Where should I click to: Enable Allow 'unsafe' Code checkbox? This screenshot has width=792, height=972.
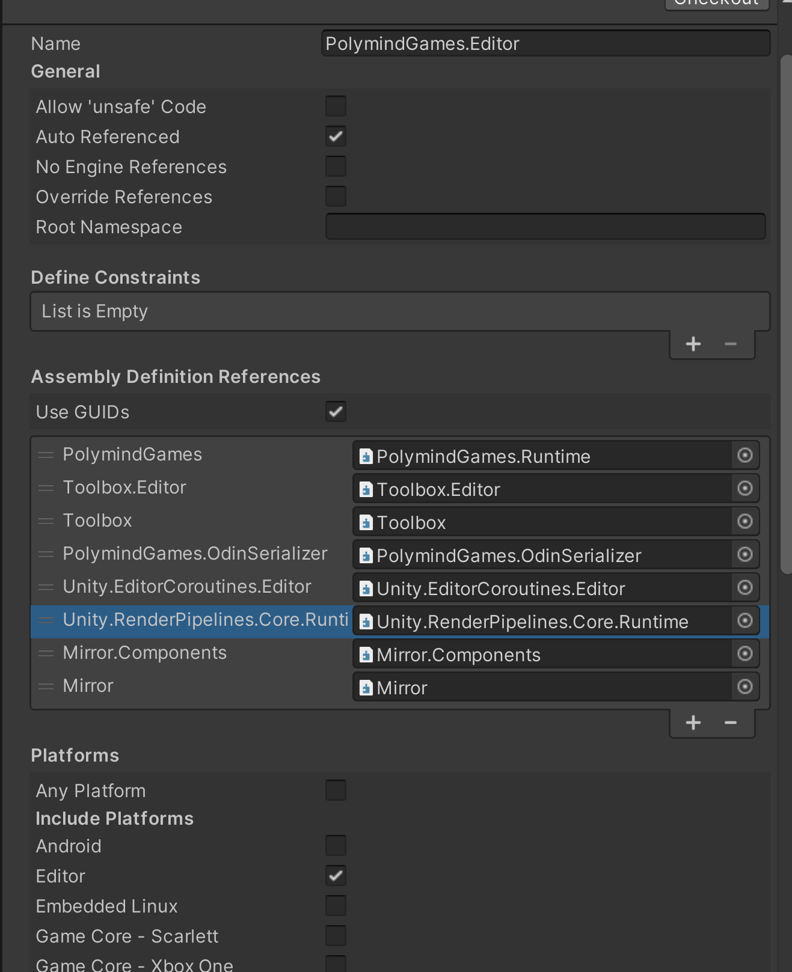[336, 106]
